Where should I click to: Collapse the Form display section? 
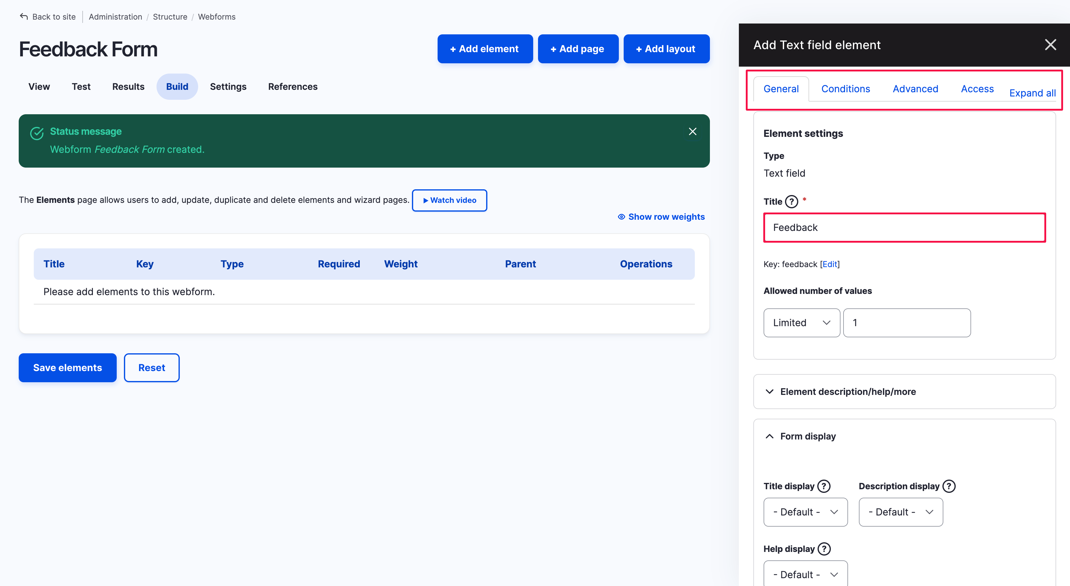coord(808,436)
